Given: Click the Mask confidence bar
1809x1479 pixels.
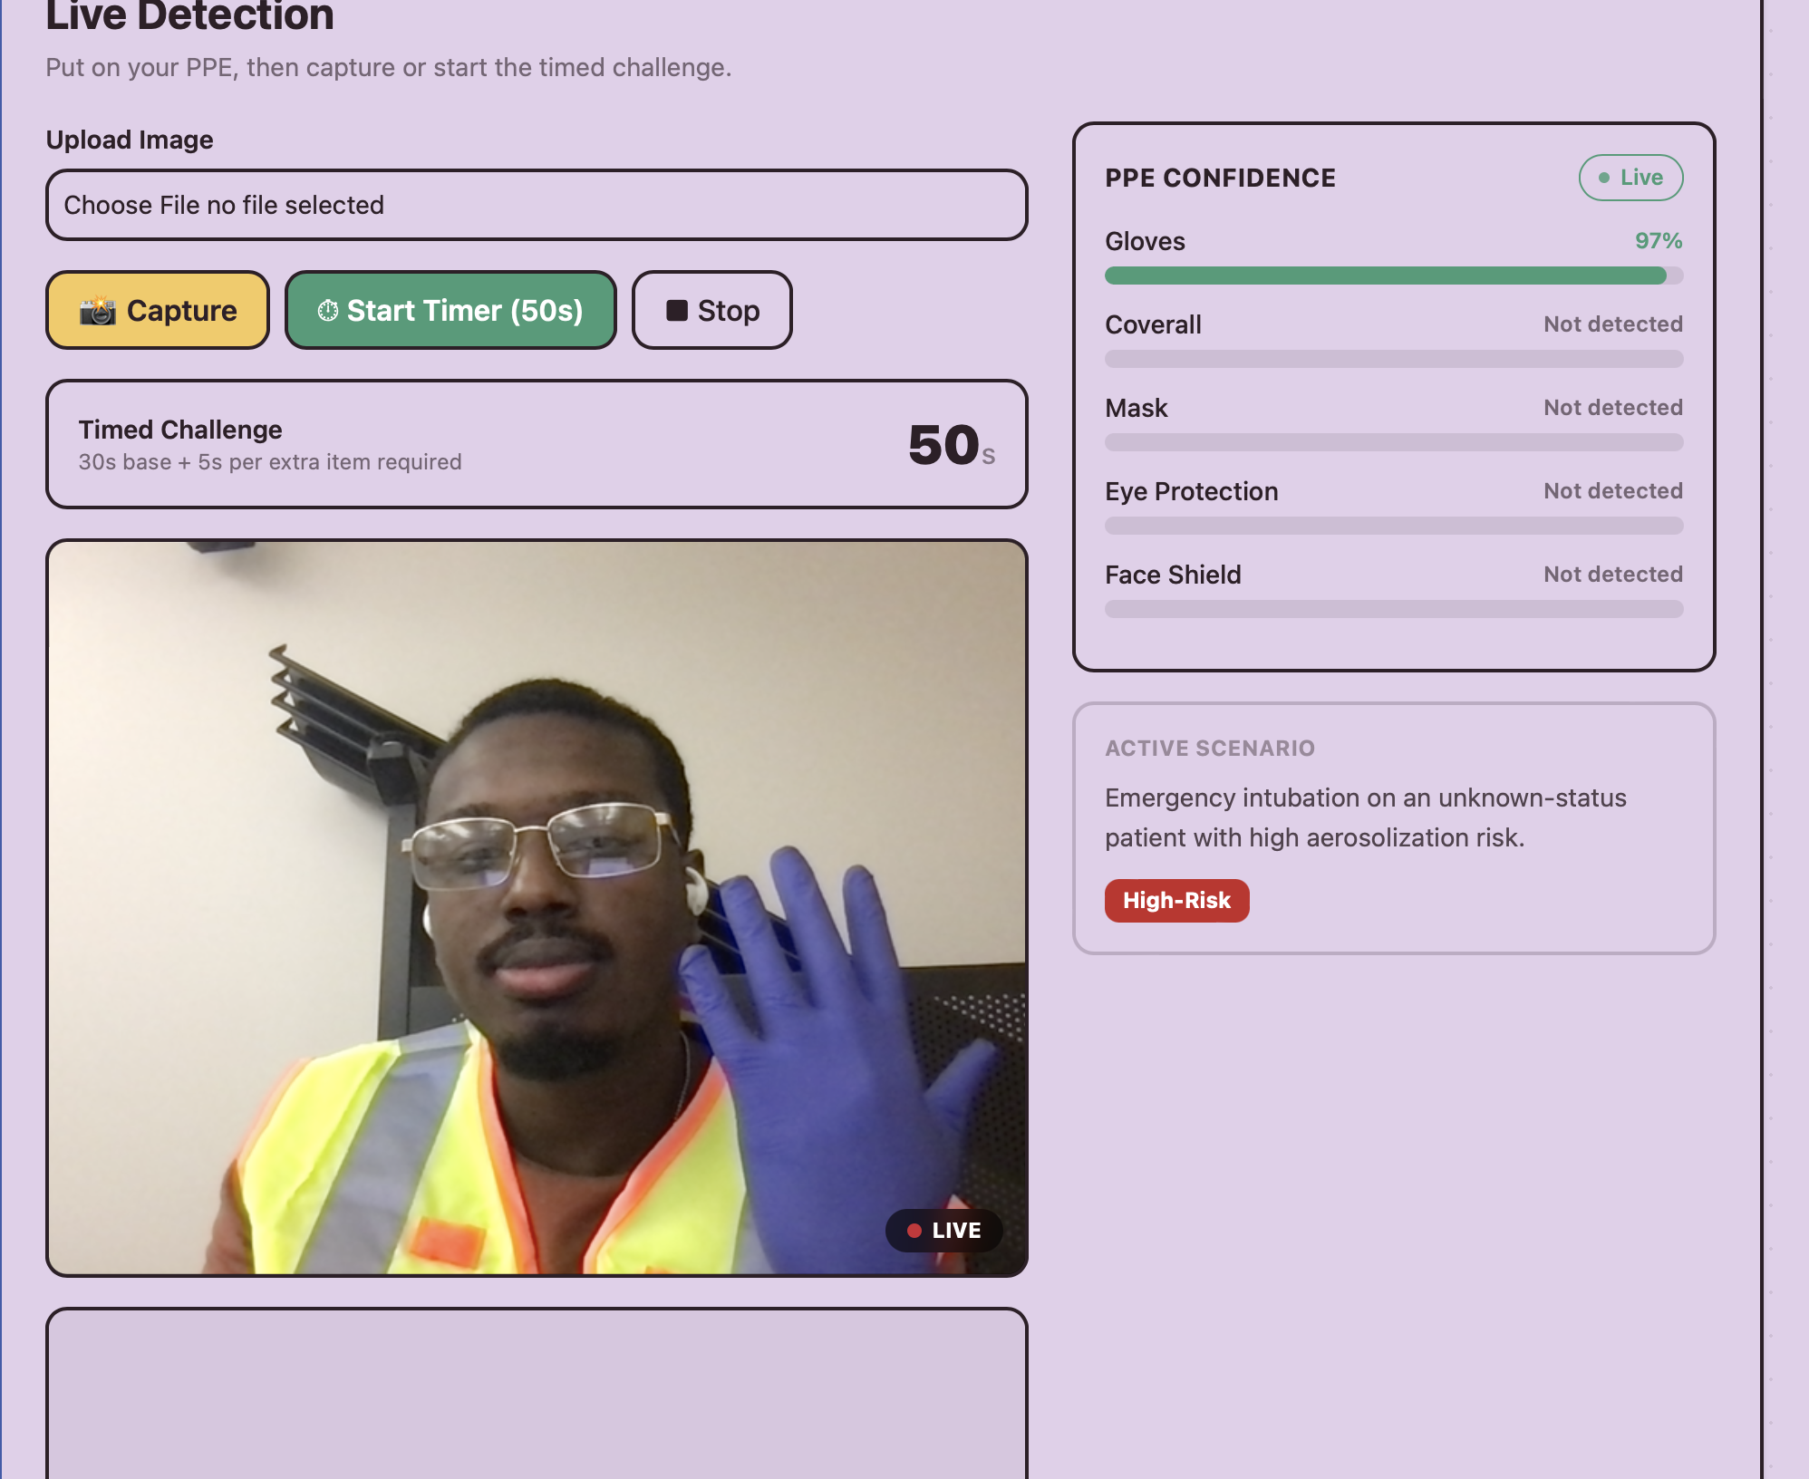Looking at the screenshot, I should pyautogui.click(x=1393, y=442).
